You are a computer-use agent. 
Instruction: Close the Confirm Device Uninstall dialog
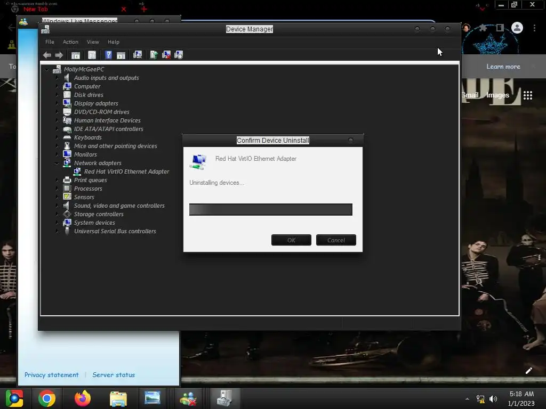point(351,140)
